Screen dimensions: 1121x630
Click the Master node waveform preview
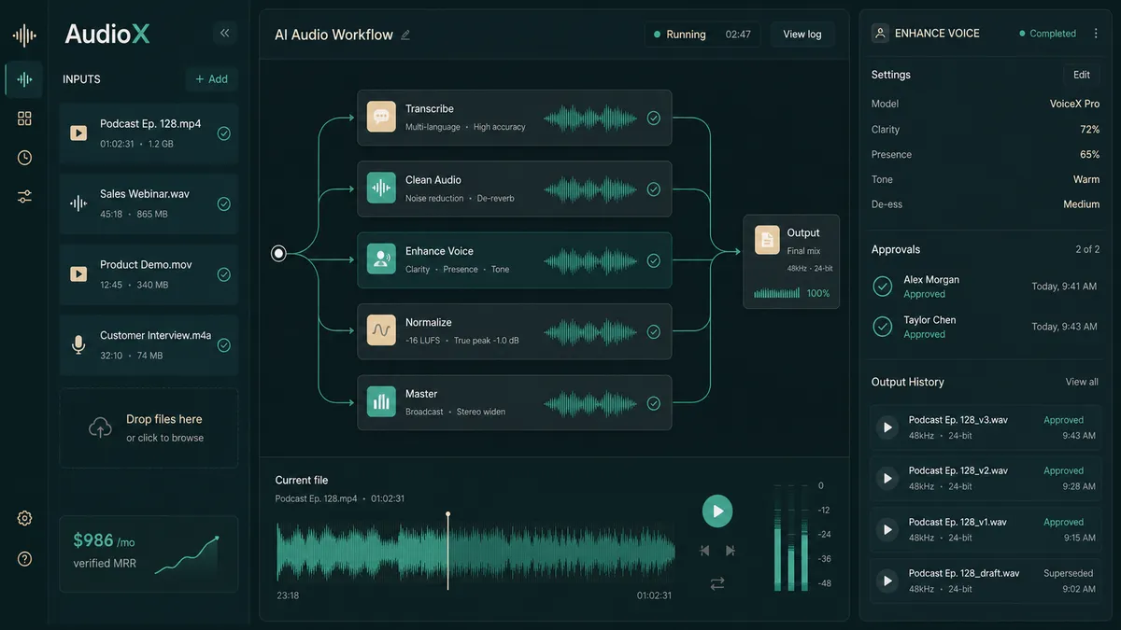(x=590, y=403)
